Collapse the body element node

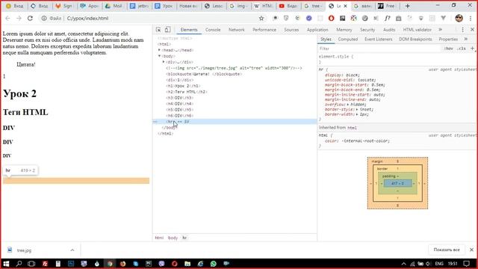pyautogui.click(x=159, y=56)
